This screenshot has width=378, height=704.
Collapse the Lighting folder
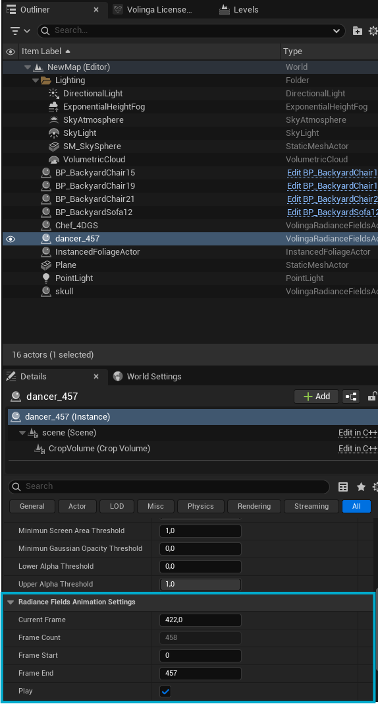click(36, 80)
